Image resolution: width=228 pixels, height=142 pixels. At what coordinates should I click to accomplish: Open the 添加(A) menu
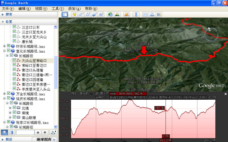(74, 9)
